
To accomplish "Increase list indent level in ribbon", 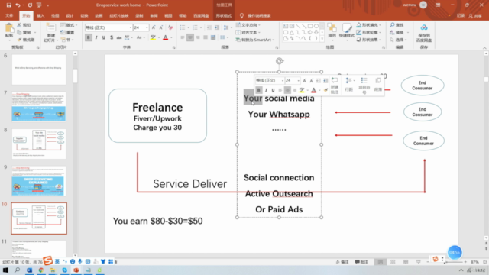I will 217,27.
